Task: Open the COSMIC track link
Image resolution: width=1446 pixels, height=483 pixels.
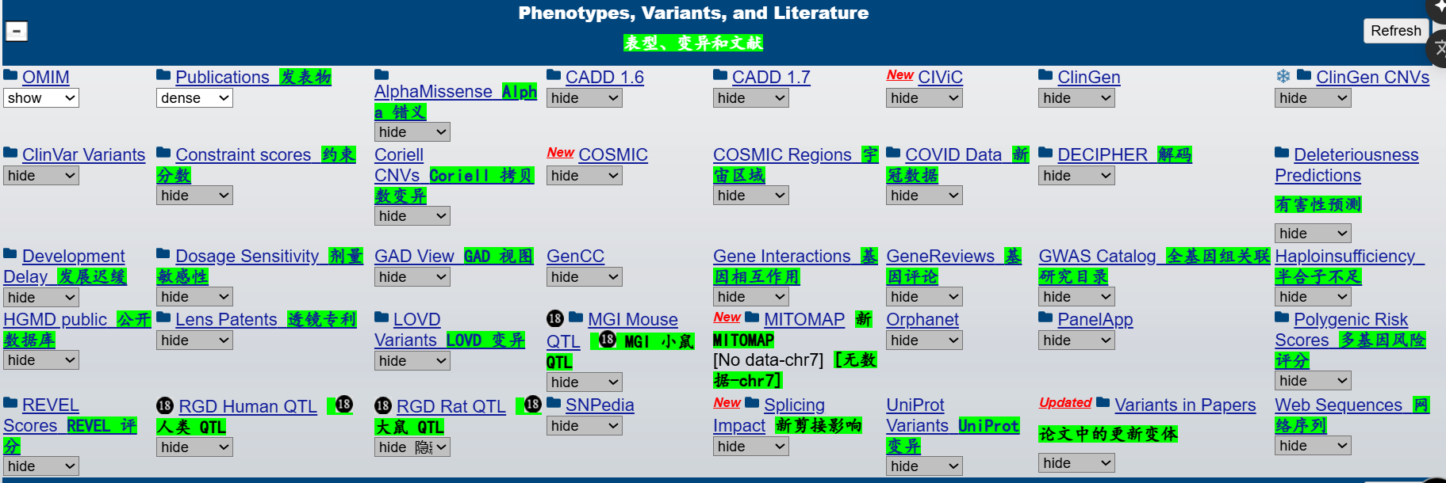Action: click(613, 155)
